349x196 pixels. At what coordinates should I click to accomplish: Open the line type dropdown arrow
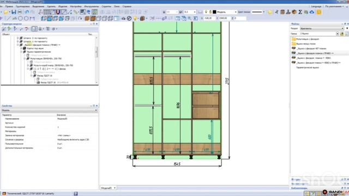click(x=264, y=12)
